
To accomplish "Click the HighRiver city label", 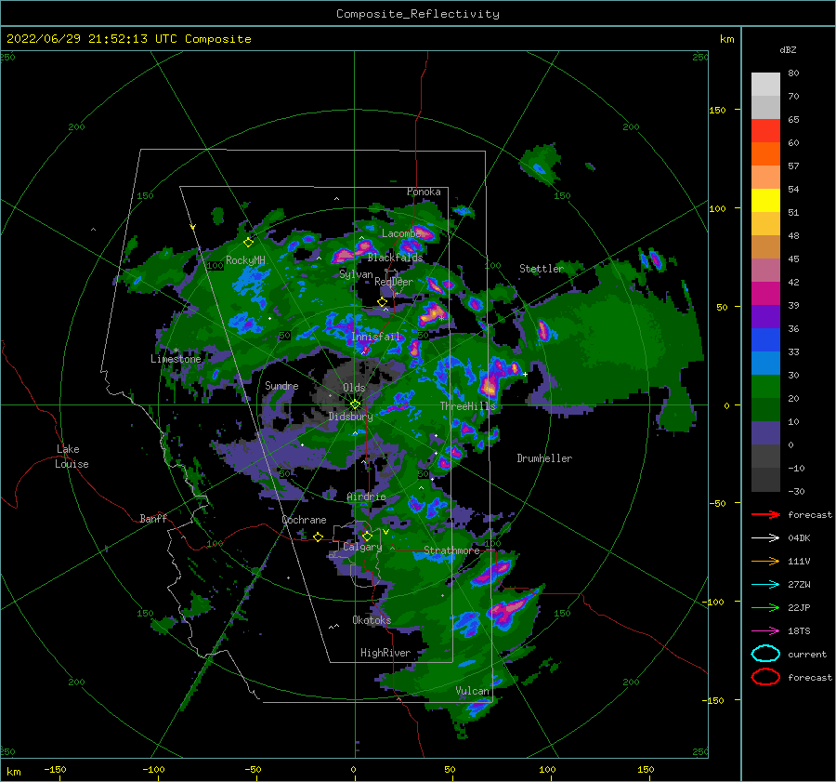I will [x=385, y=653].
